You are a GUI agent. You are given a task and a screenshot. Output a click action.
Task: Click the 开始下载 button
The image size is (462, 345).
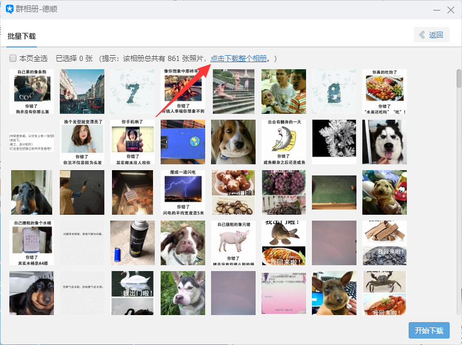click(x=429, y=330)
